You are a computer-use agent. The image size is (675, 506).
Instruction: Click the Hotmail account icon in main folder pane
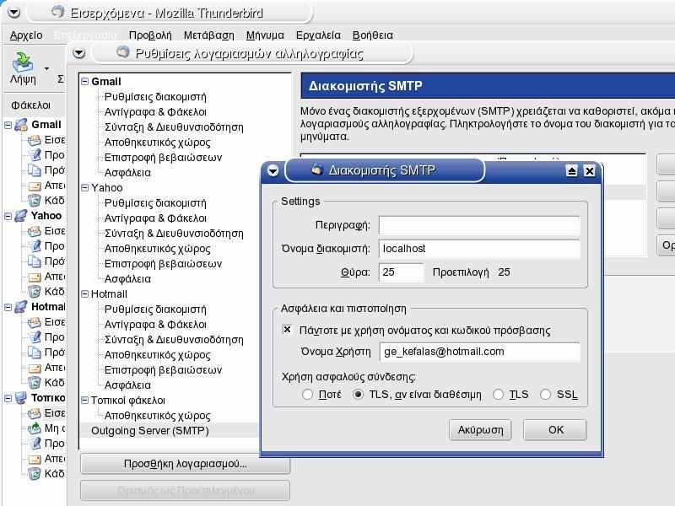click(x=21, y=307)
